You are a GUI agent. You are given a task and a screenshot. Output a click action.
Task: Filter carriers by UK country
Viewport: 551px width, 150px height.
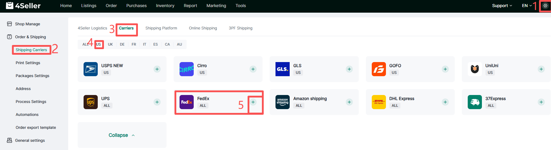110,44
